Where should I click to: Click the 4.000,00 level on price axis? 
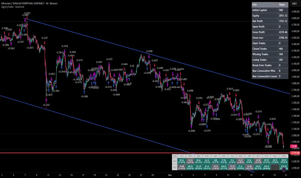295,70
